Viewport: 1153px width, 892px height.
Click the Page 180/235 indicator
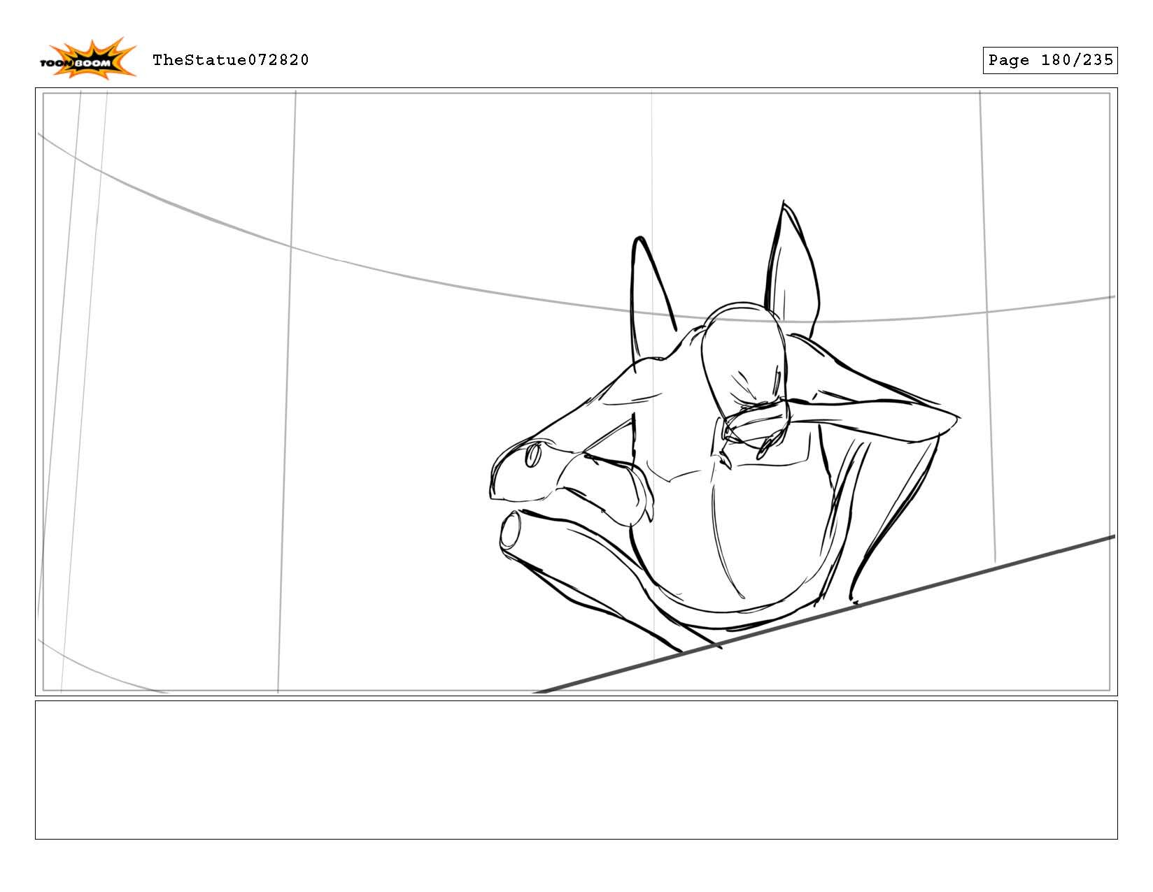[1049, 60]
